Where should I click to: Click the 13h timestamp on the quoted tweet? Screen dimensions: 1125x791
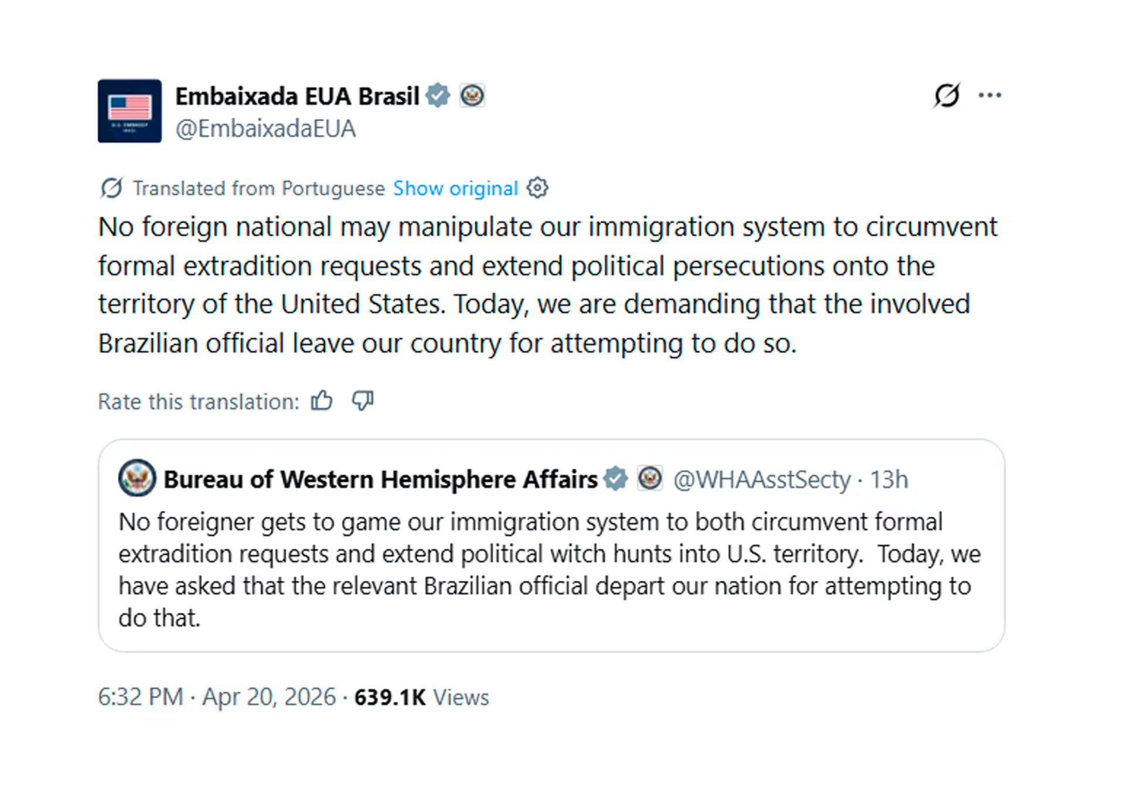pyautogui.click(x=891, y=478)
